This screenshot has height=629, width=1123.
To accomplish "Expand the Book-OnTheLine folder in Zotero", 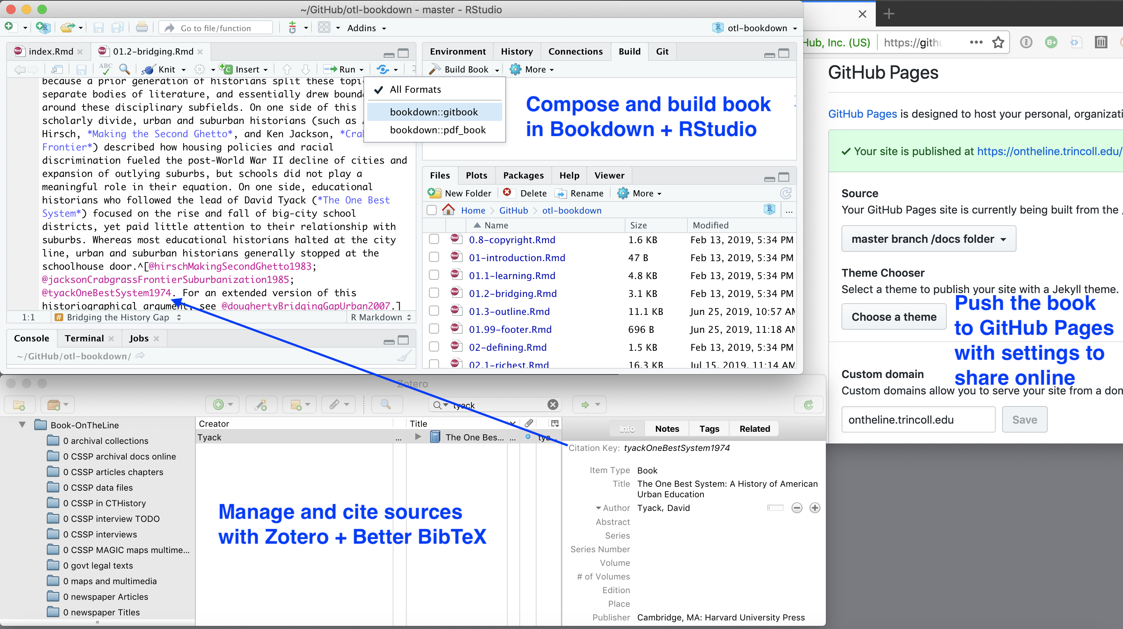I will pyautogui.click(x=22, y=424).
